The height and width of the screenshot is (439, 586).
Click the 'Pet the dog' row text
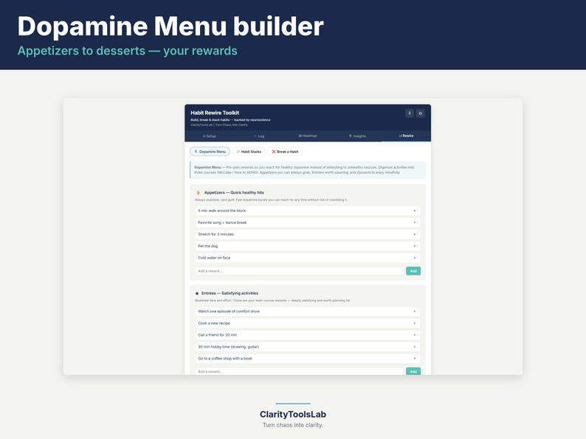click(x=208, y=246)
